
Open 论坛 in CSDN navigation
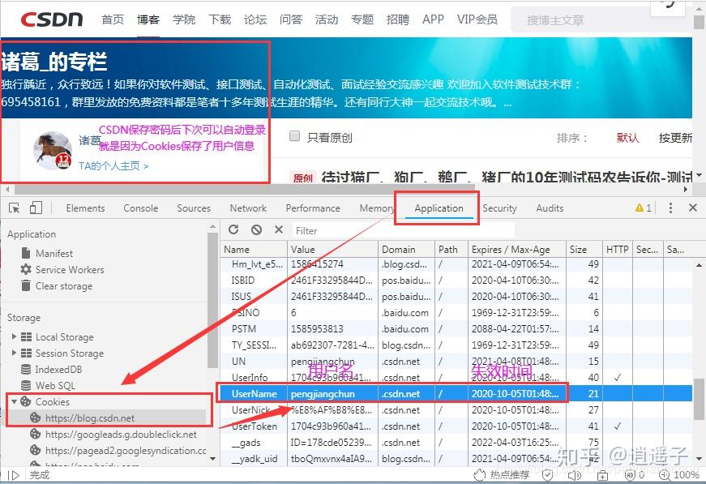(255, 19)
